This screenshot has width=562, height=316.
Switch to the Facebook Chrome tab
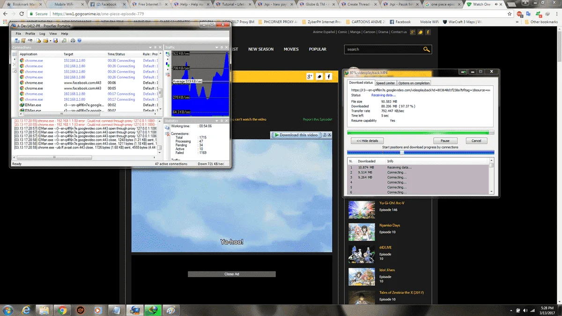pos(108,4)
